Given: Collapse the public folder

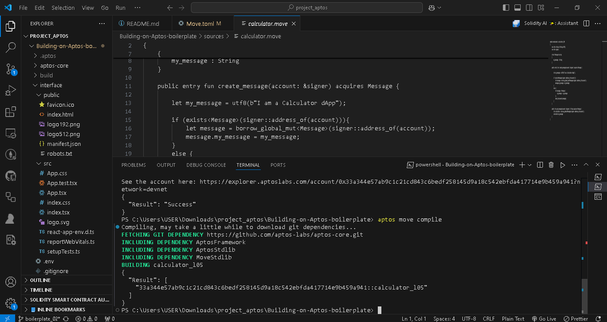Looking at the screenshot, I should [51, 95].
